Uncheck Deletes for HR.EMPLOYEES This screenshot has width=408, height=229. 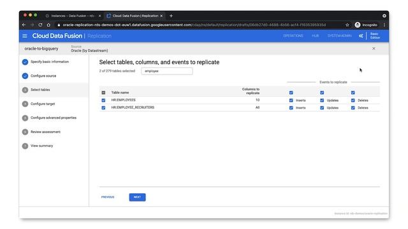[x=353, y=101]
